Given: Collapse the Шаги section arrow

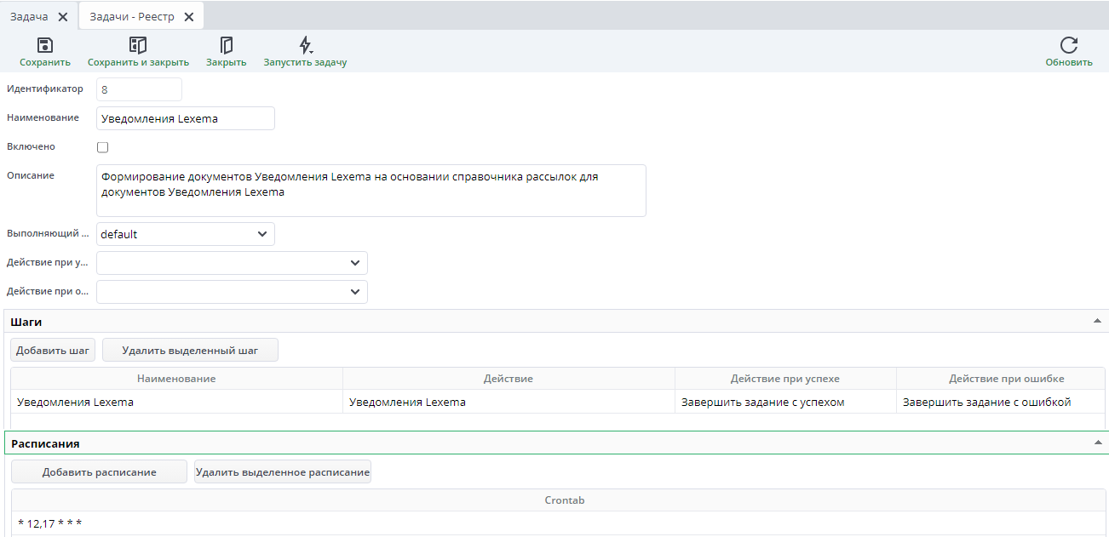Looking at the screenshot, I should [1097, 321].
